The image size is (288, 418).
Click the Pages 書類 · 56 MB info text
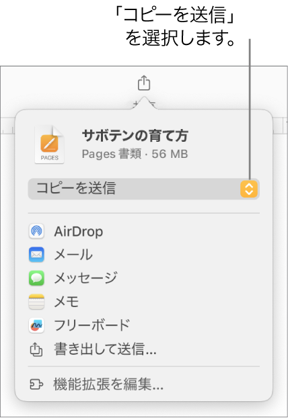pyautogui.click(x=135, y=154)
